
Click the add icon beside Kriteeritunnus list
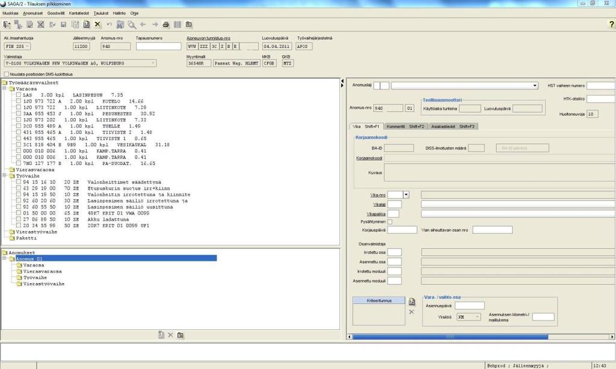[x=411, y=301]
